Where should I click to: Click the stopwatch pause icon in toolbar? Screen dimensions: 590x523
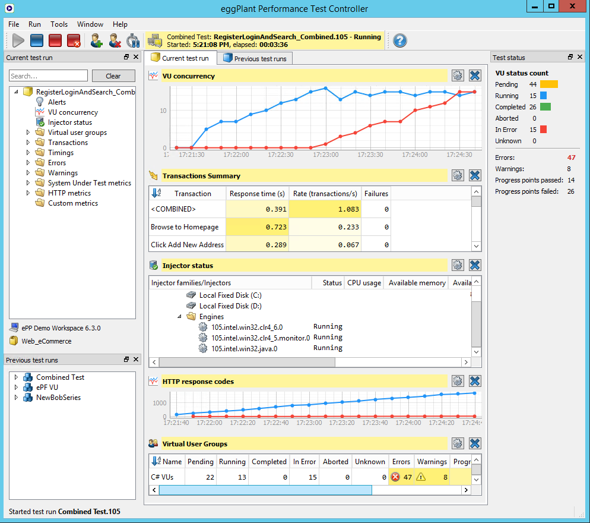coord(133,40)
